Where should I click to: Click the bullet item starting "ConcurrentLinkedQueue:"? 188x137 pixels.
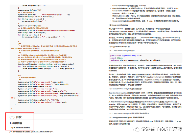[144, 12]
